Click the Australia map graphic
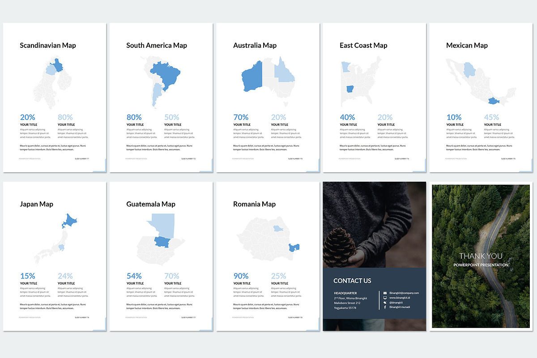Viewport: 537px width, 358px height. tap(268, 81)
